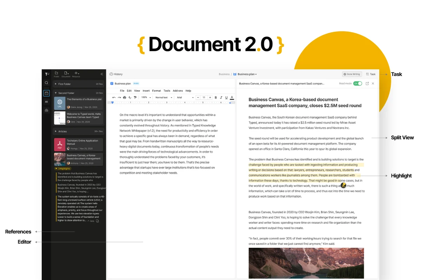This screenshot has height=280, width=421.
Task: Open The Elements of a Business plan card
Action: point(79,103)
